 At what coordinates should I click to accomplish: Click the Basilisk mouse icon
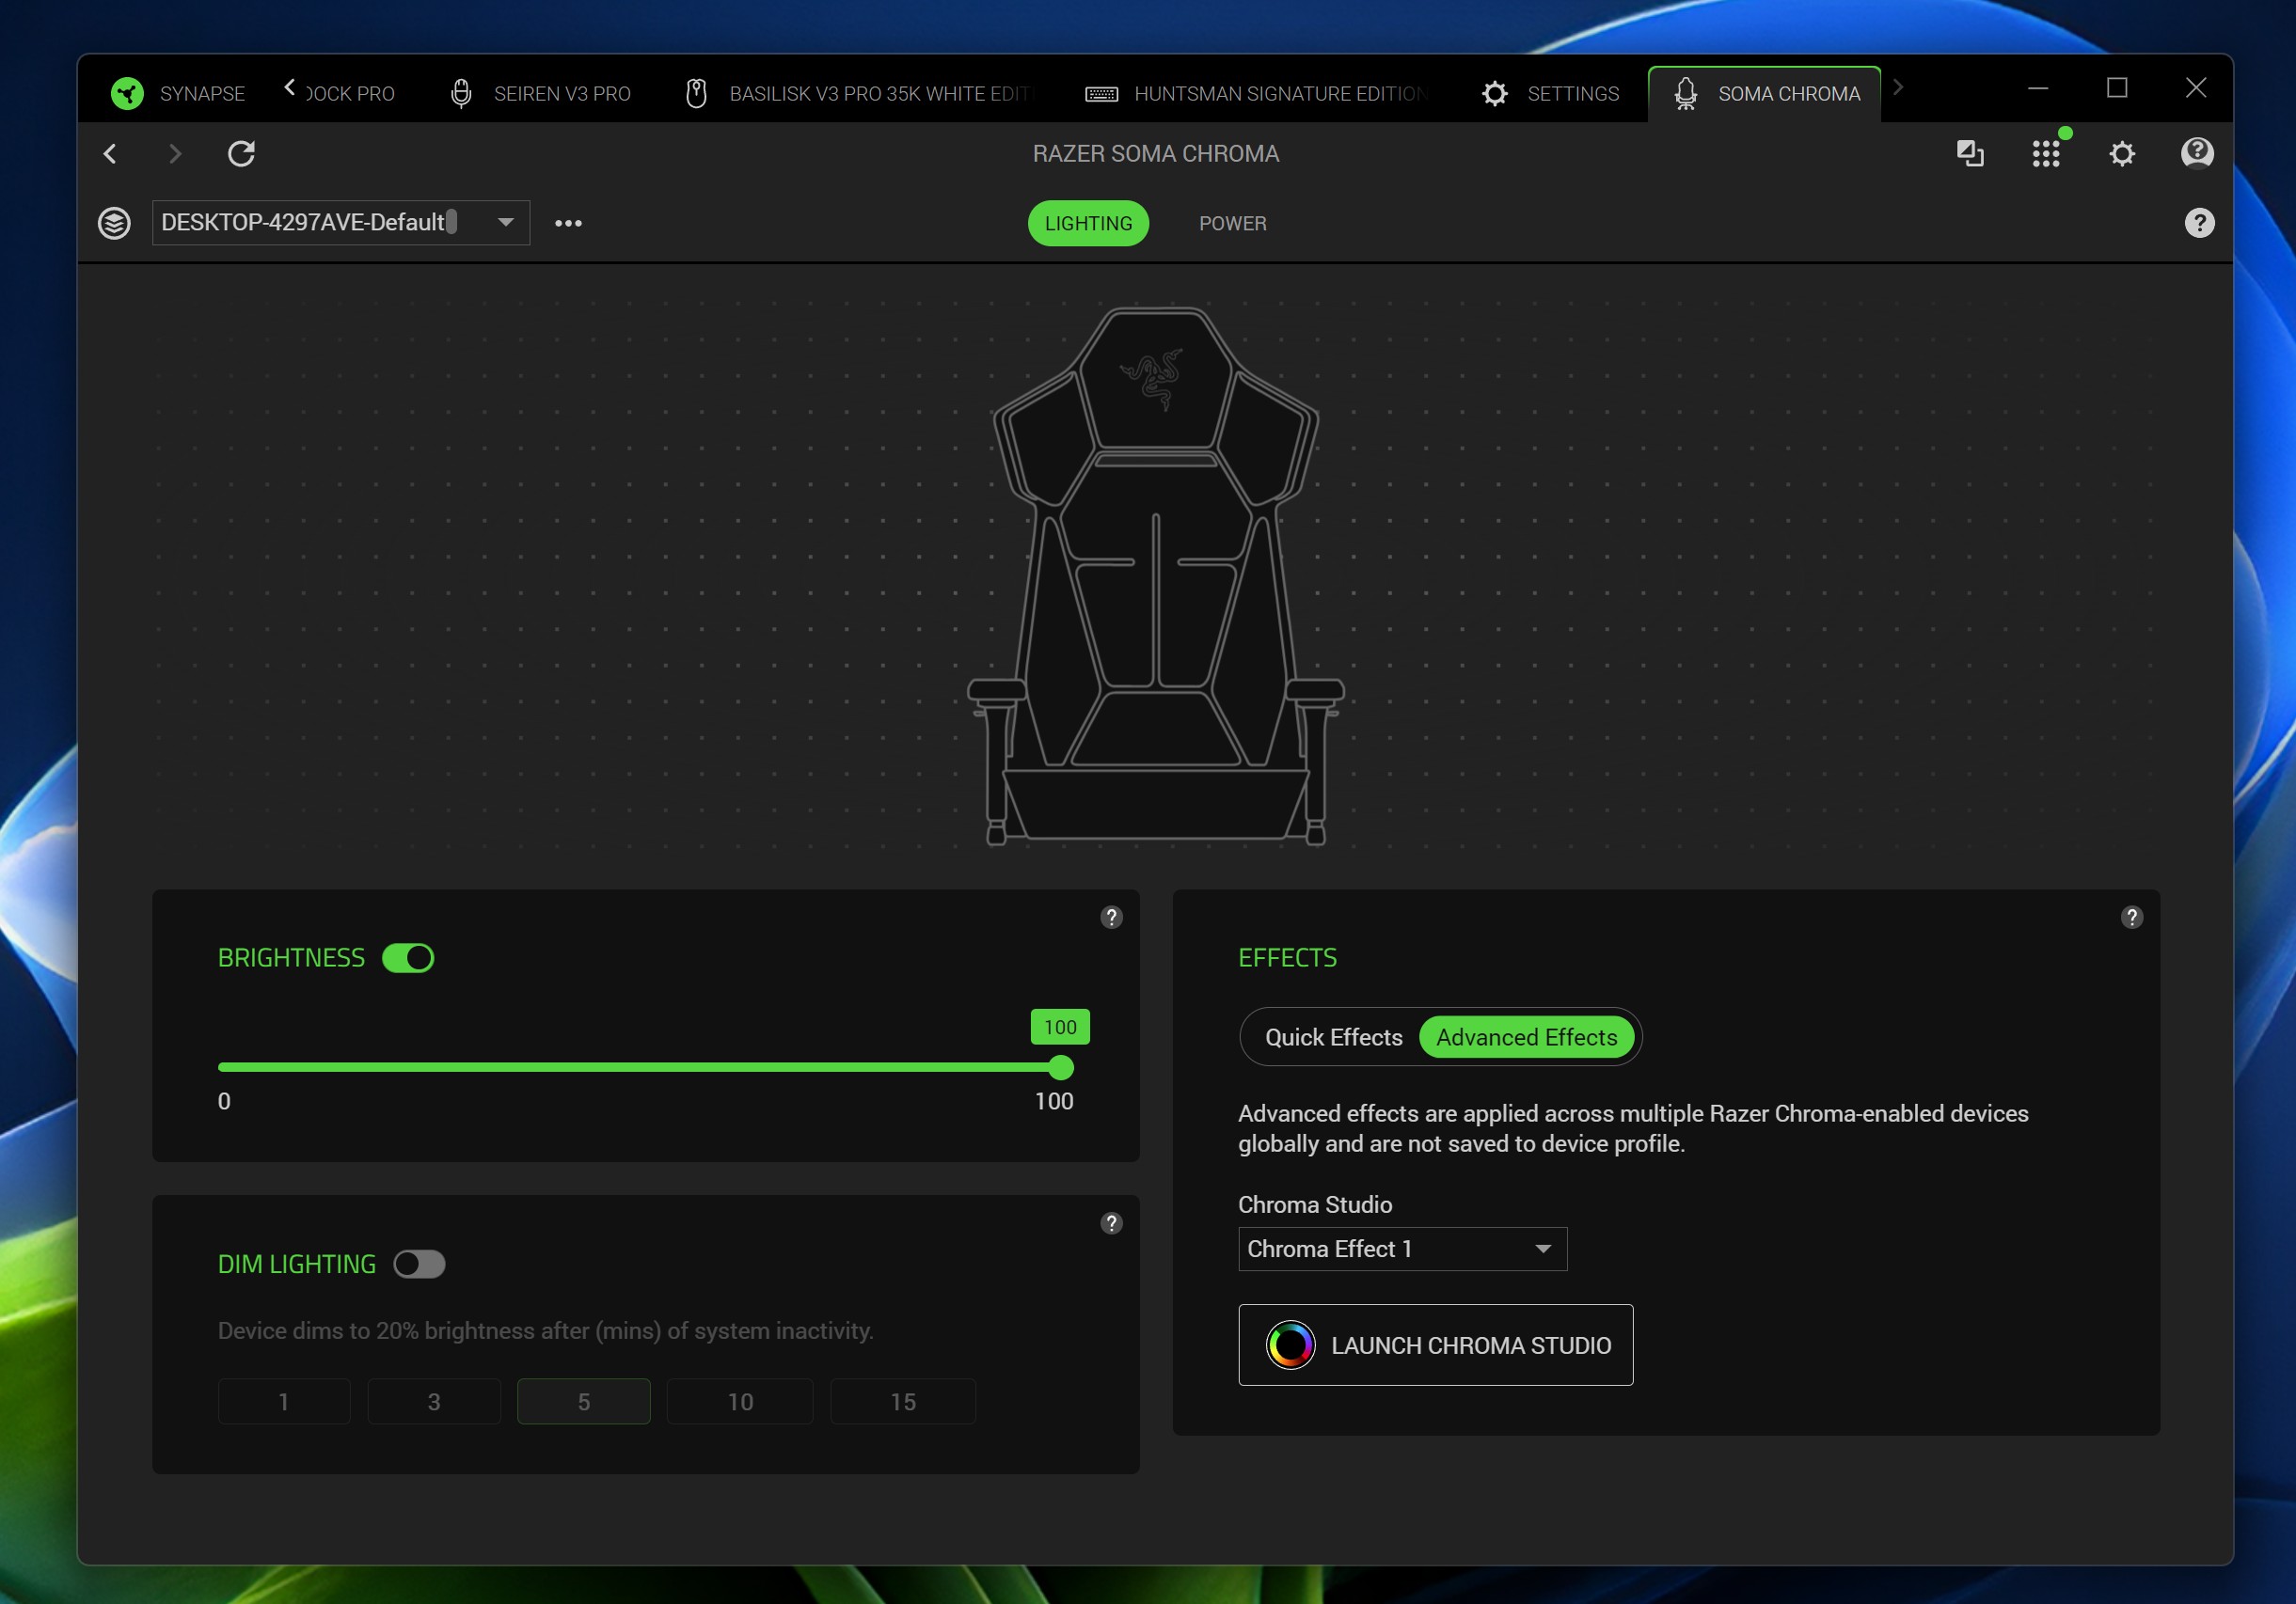tap(697, 94)
